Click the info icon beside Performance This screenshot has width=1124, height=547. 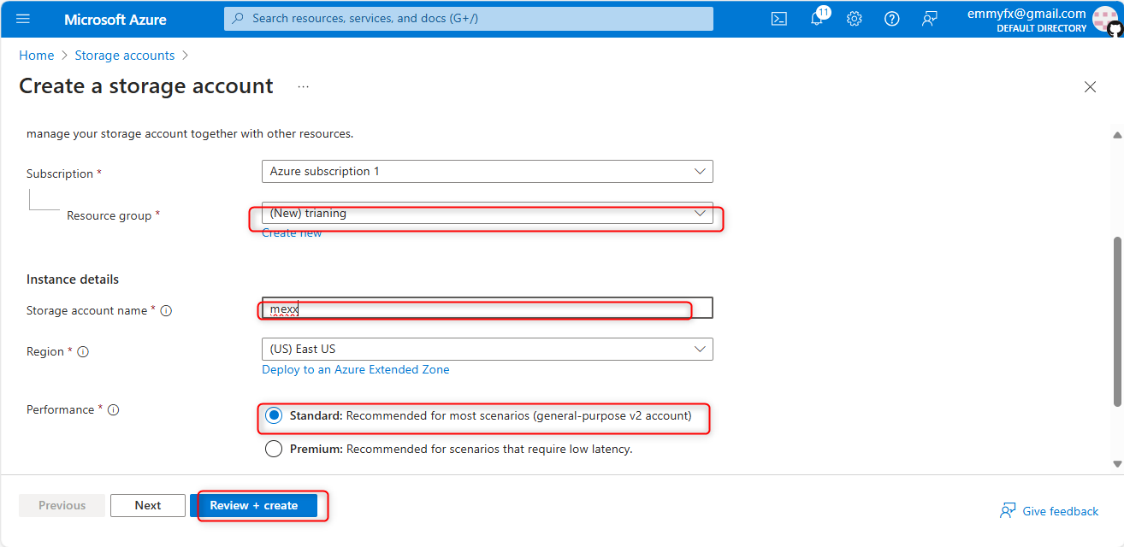pyautogui.click(x=113, y=410)
